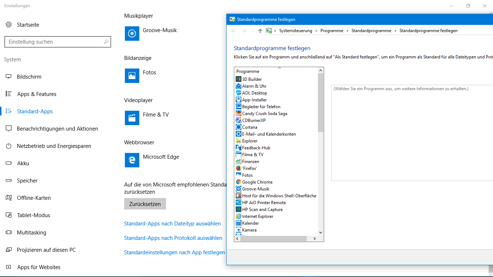Screen dimensions: 493x277
Task: Open Benachrichtigungen und Aktionen page
Action: pyautogui.click(x=58, y=129)
